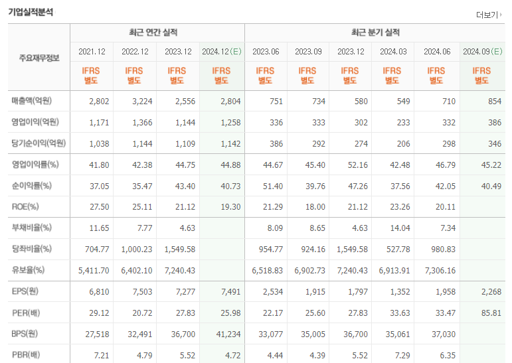Click the 14.04 debt ratio value
The height and width of the screenshot is (363, 512).
point(400,228)
